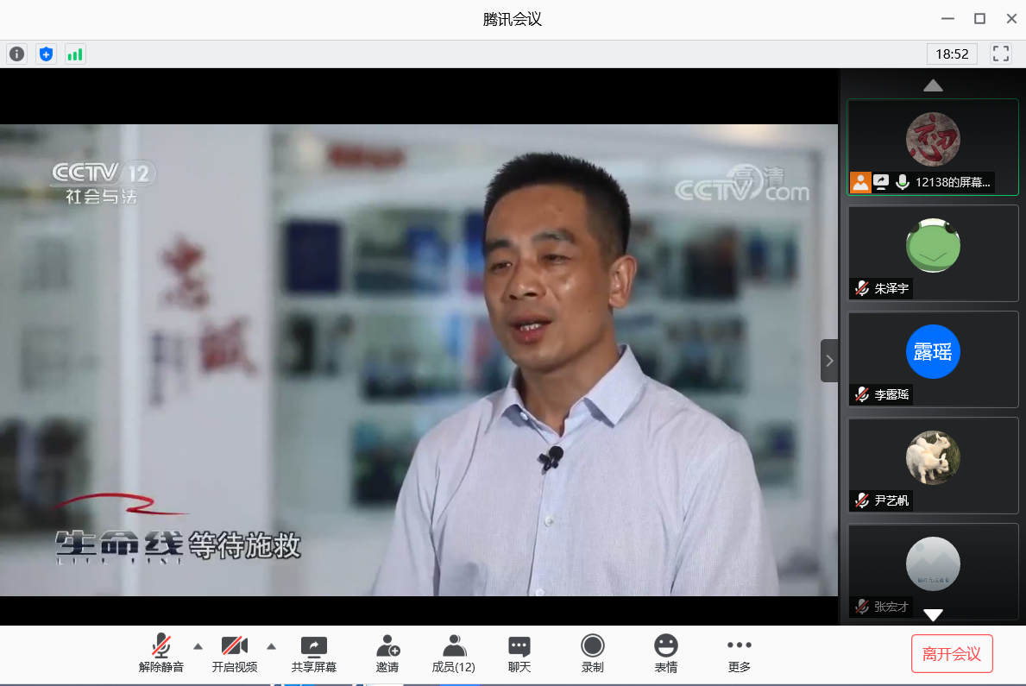The height and width of the screenshot is (686, 1026).
Task: Open the 更多 more menu
Action: [740, 653]
